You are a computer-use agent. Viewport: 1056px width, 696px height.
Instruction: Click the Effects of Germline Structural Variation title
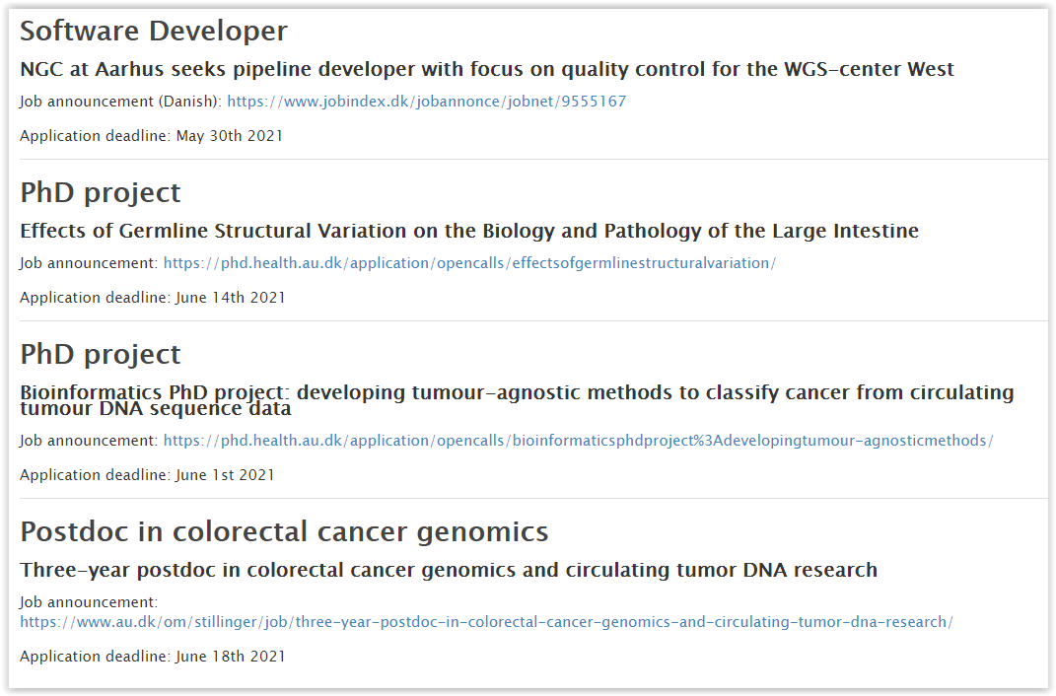(x=469, y=231)
